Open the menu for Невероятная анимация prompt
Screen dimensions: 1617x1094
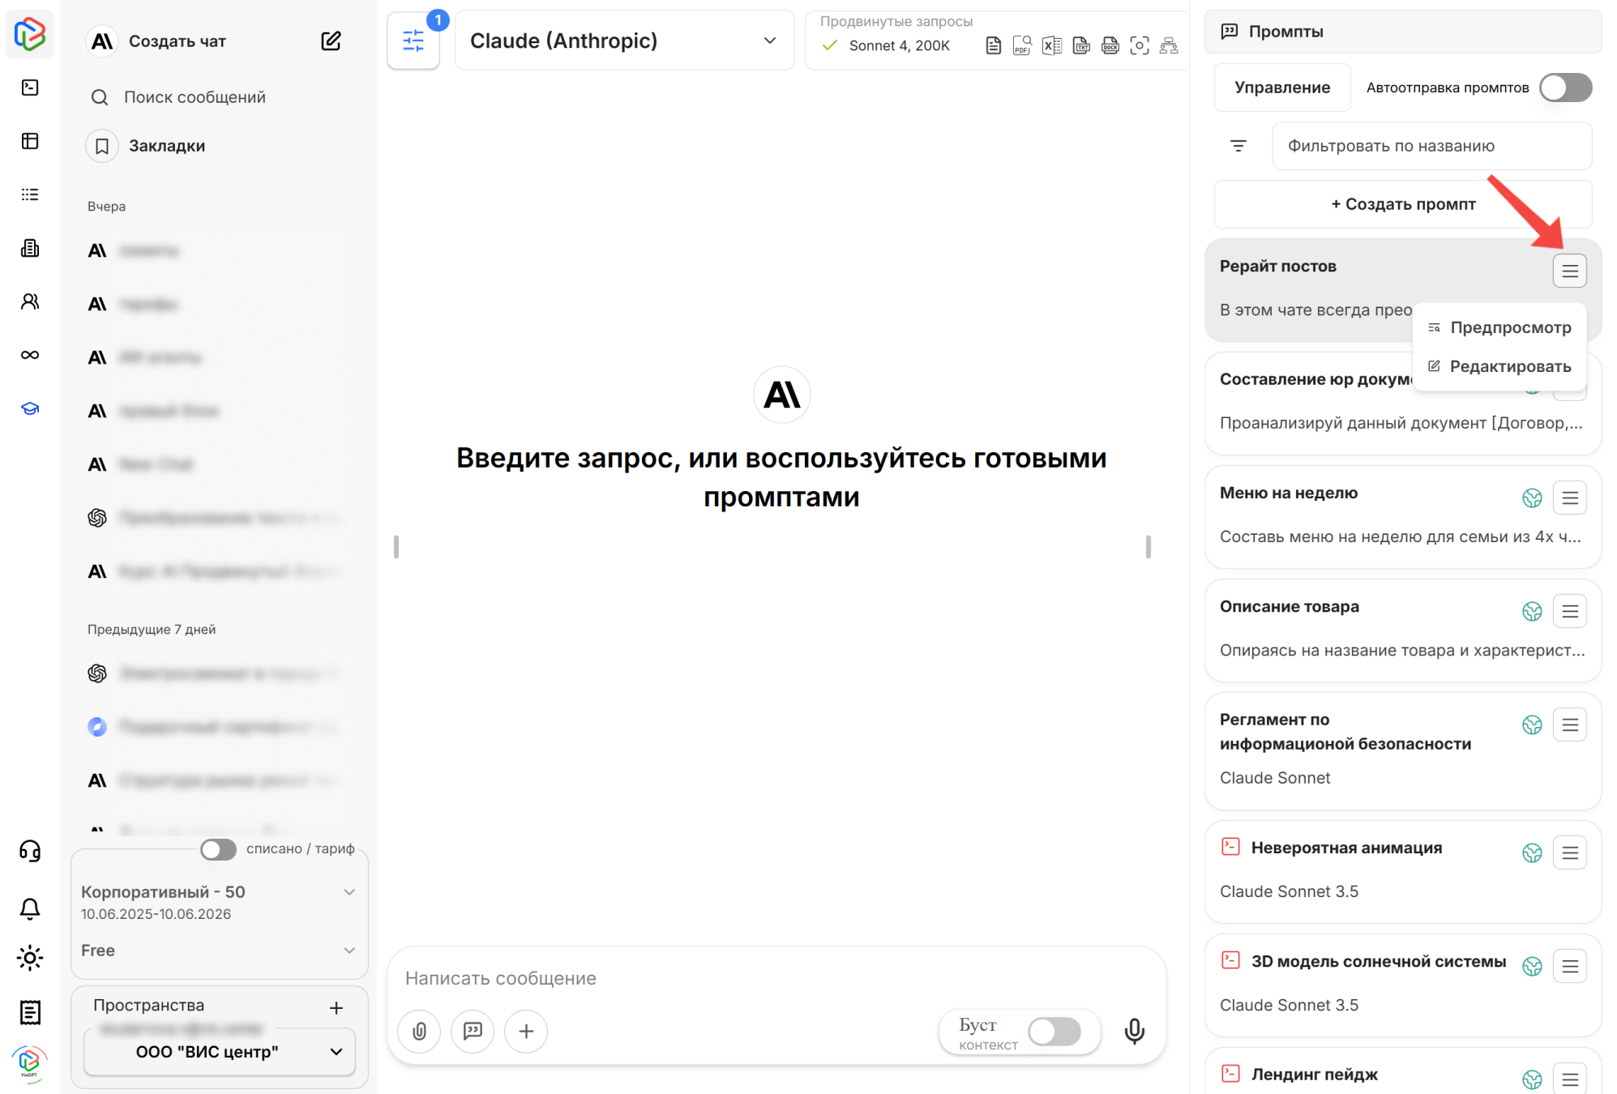(x=1570, y=853)
